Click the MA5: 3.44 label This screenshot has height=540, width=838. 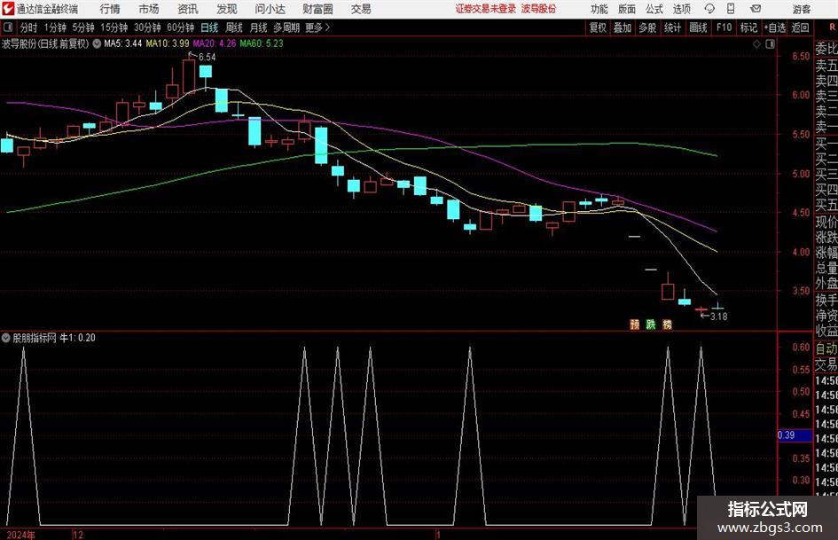pos(123,43)
